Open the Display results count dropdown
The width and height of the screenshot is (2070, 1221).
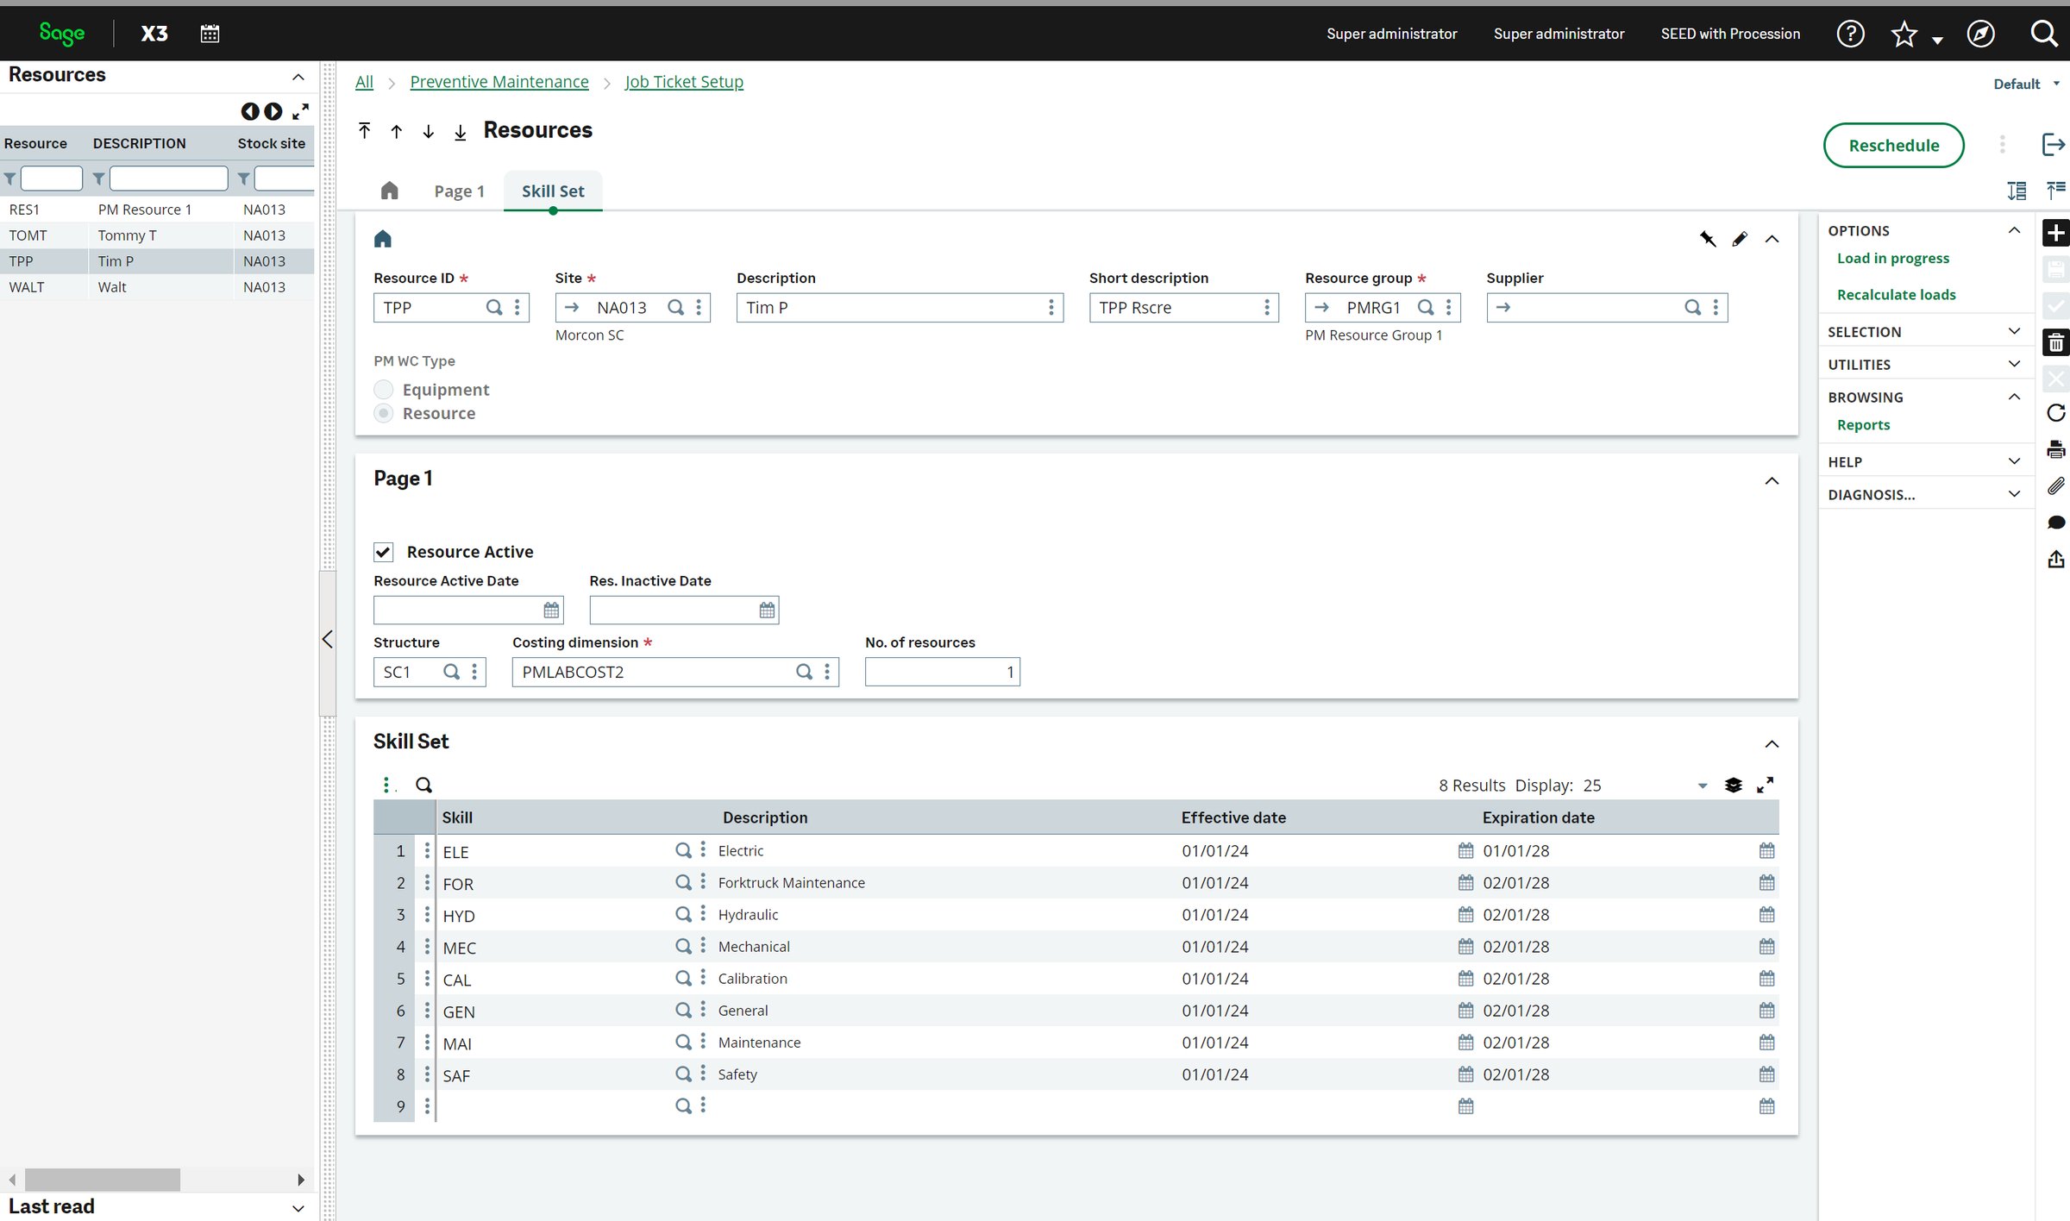point(1702,786)
